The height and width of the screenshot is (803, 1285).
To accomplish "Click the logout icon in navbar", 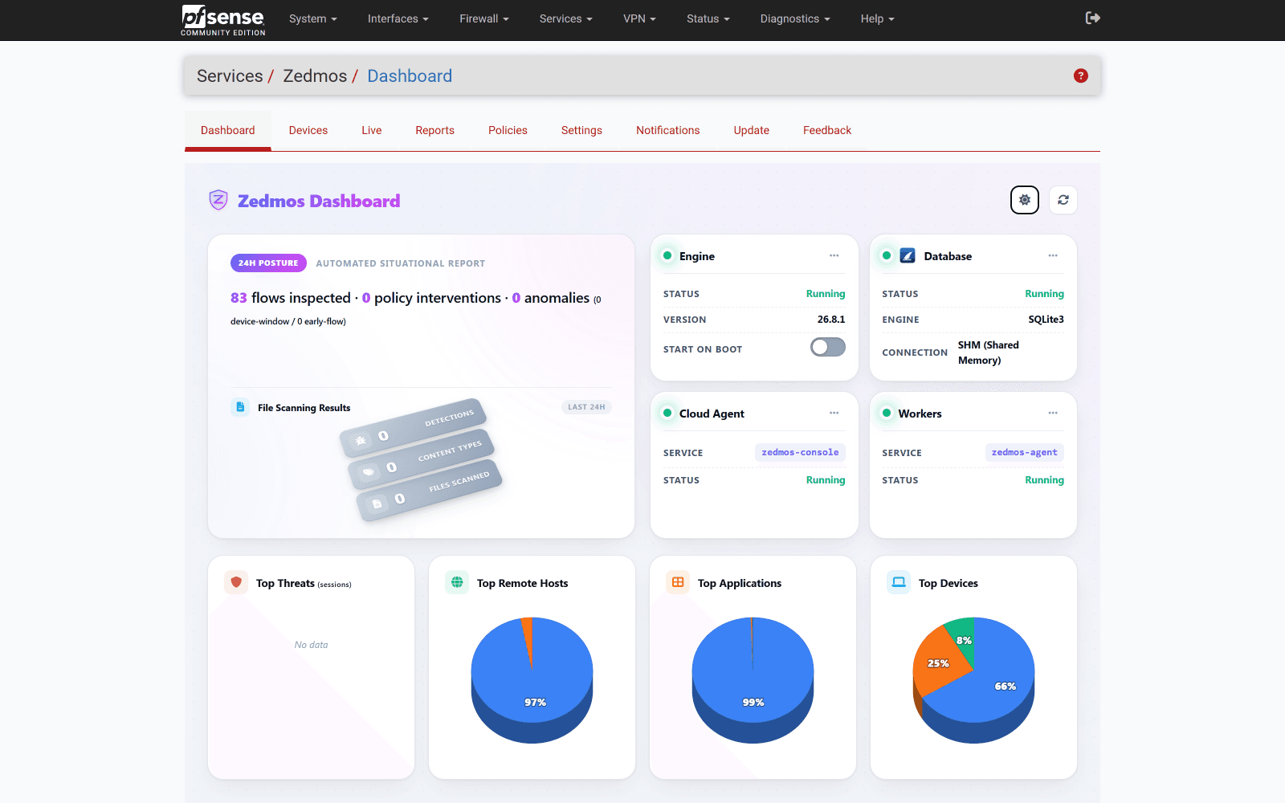I will [x=1092, y=18].
